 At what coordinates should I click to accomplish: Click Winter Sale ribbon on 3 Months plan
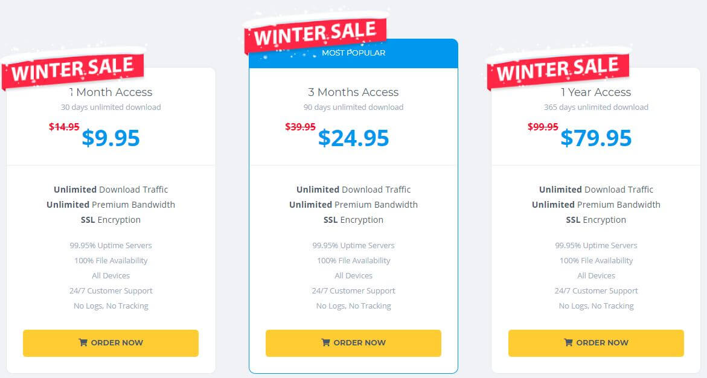[x=315, y=33]
